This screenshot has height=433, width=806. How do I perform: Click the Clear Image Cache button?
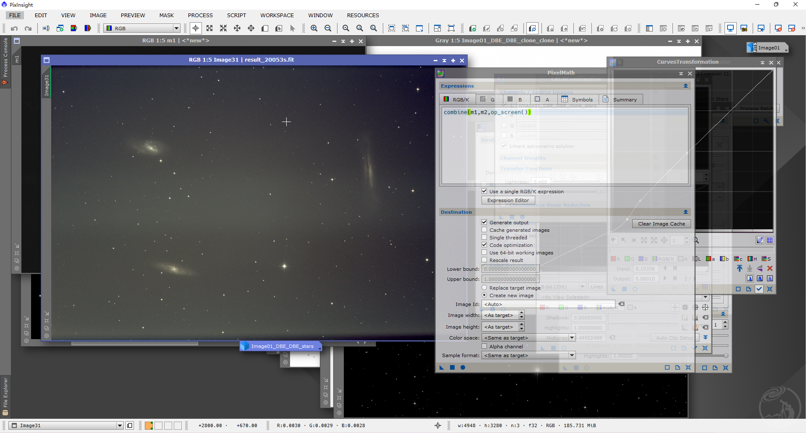661,224
